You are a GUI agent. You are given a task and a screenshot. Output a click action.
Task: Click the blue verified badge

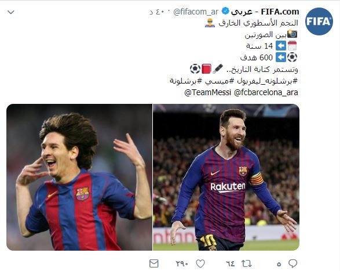[x=225, y=11]
